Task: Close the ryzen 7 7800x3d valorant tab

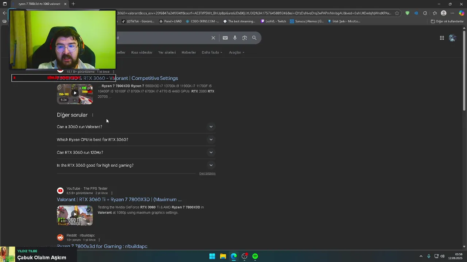Action: pos(65,4)
